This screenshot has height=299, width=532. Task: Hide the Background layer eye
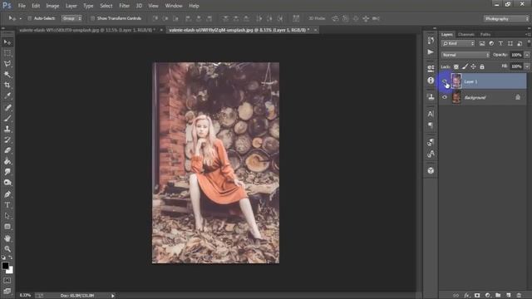tap(445, 97)
